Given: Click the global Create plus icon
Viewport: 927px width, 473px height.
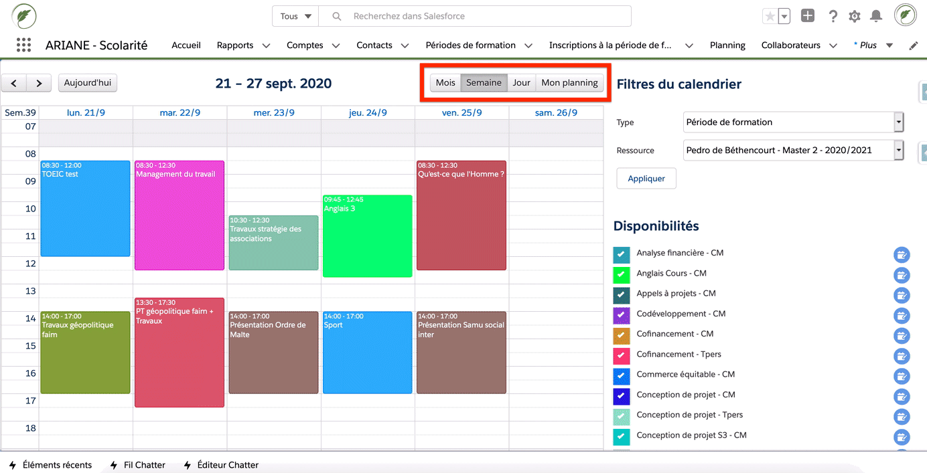Looking at the screenshot, I should coord(808,15).
